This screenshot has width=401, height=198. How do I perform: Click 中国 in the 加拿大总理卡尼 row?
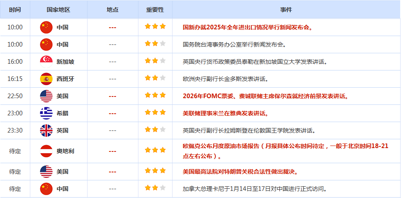62,189
